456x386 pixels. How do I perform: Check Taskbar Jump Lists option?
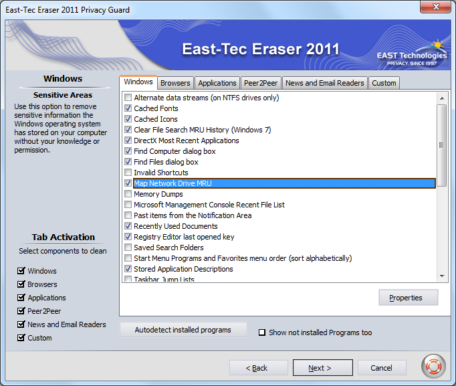coord(128,279)
